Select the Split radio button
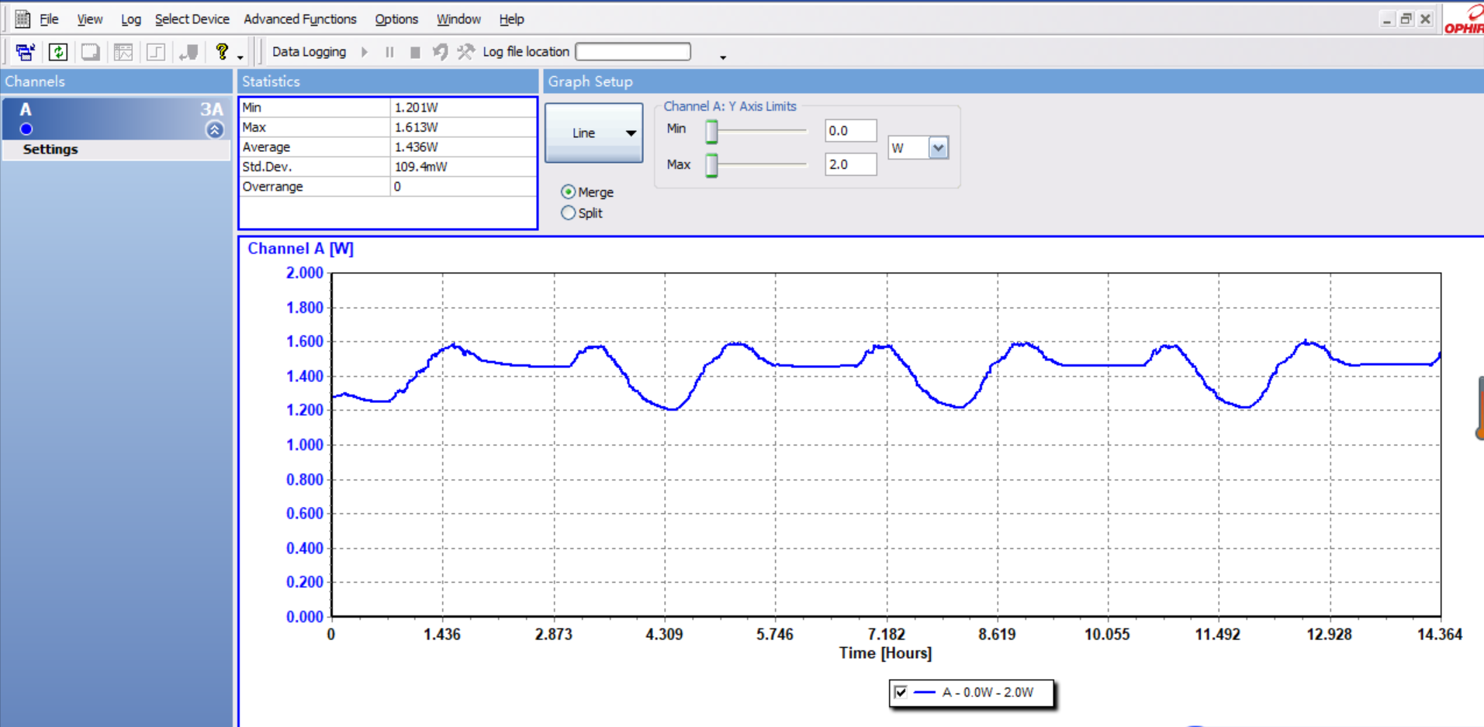 [569, 213]
